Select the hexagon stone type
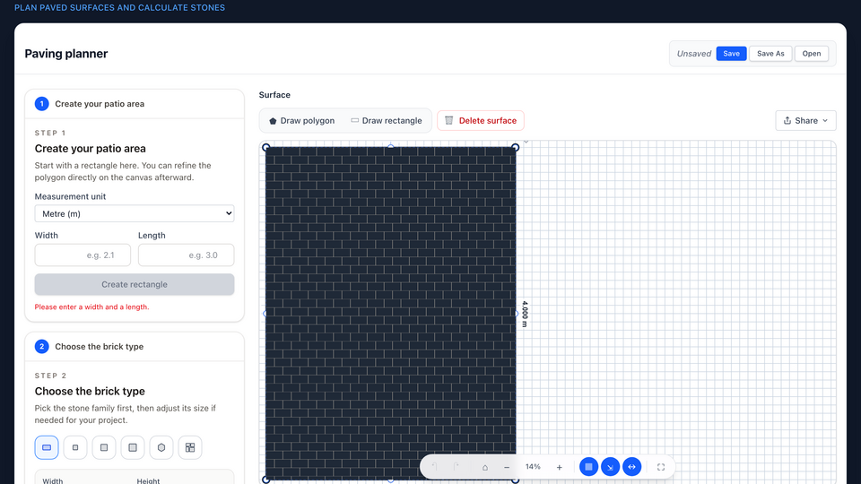The width and height of the screenshot is (861, 484). (x=161, y=447)
